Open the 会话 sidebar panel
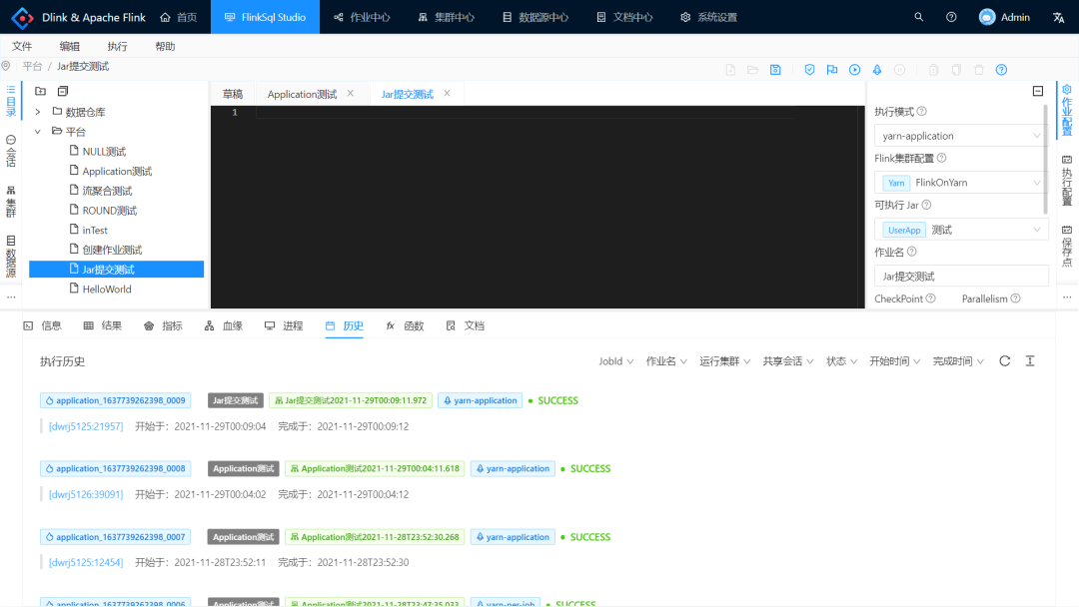This screenshot has height=607, width=1079. (x=11, y=151)
